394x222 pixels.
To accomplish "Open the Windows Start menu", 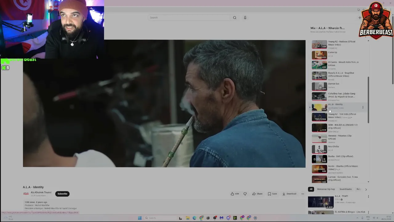I will pyautogui.click(x=140, y=218).
